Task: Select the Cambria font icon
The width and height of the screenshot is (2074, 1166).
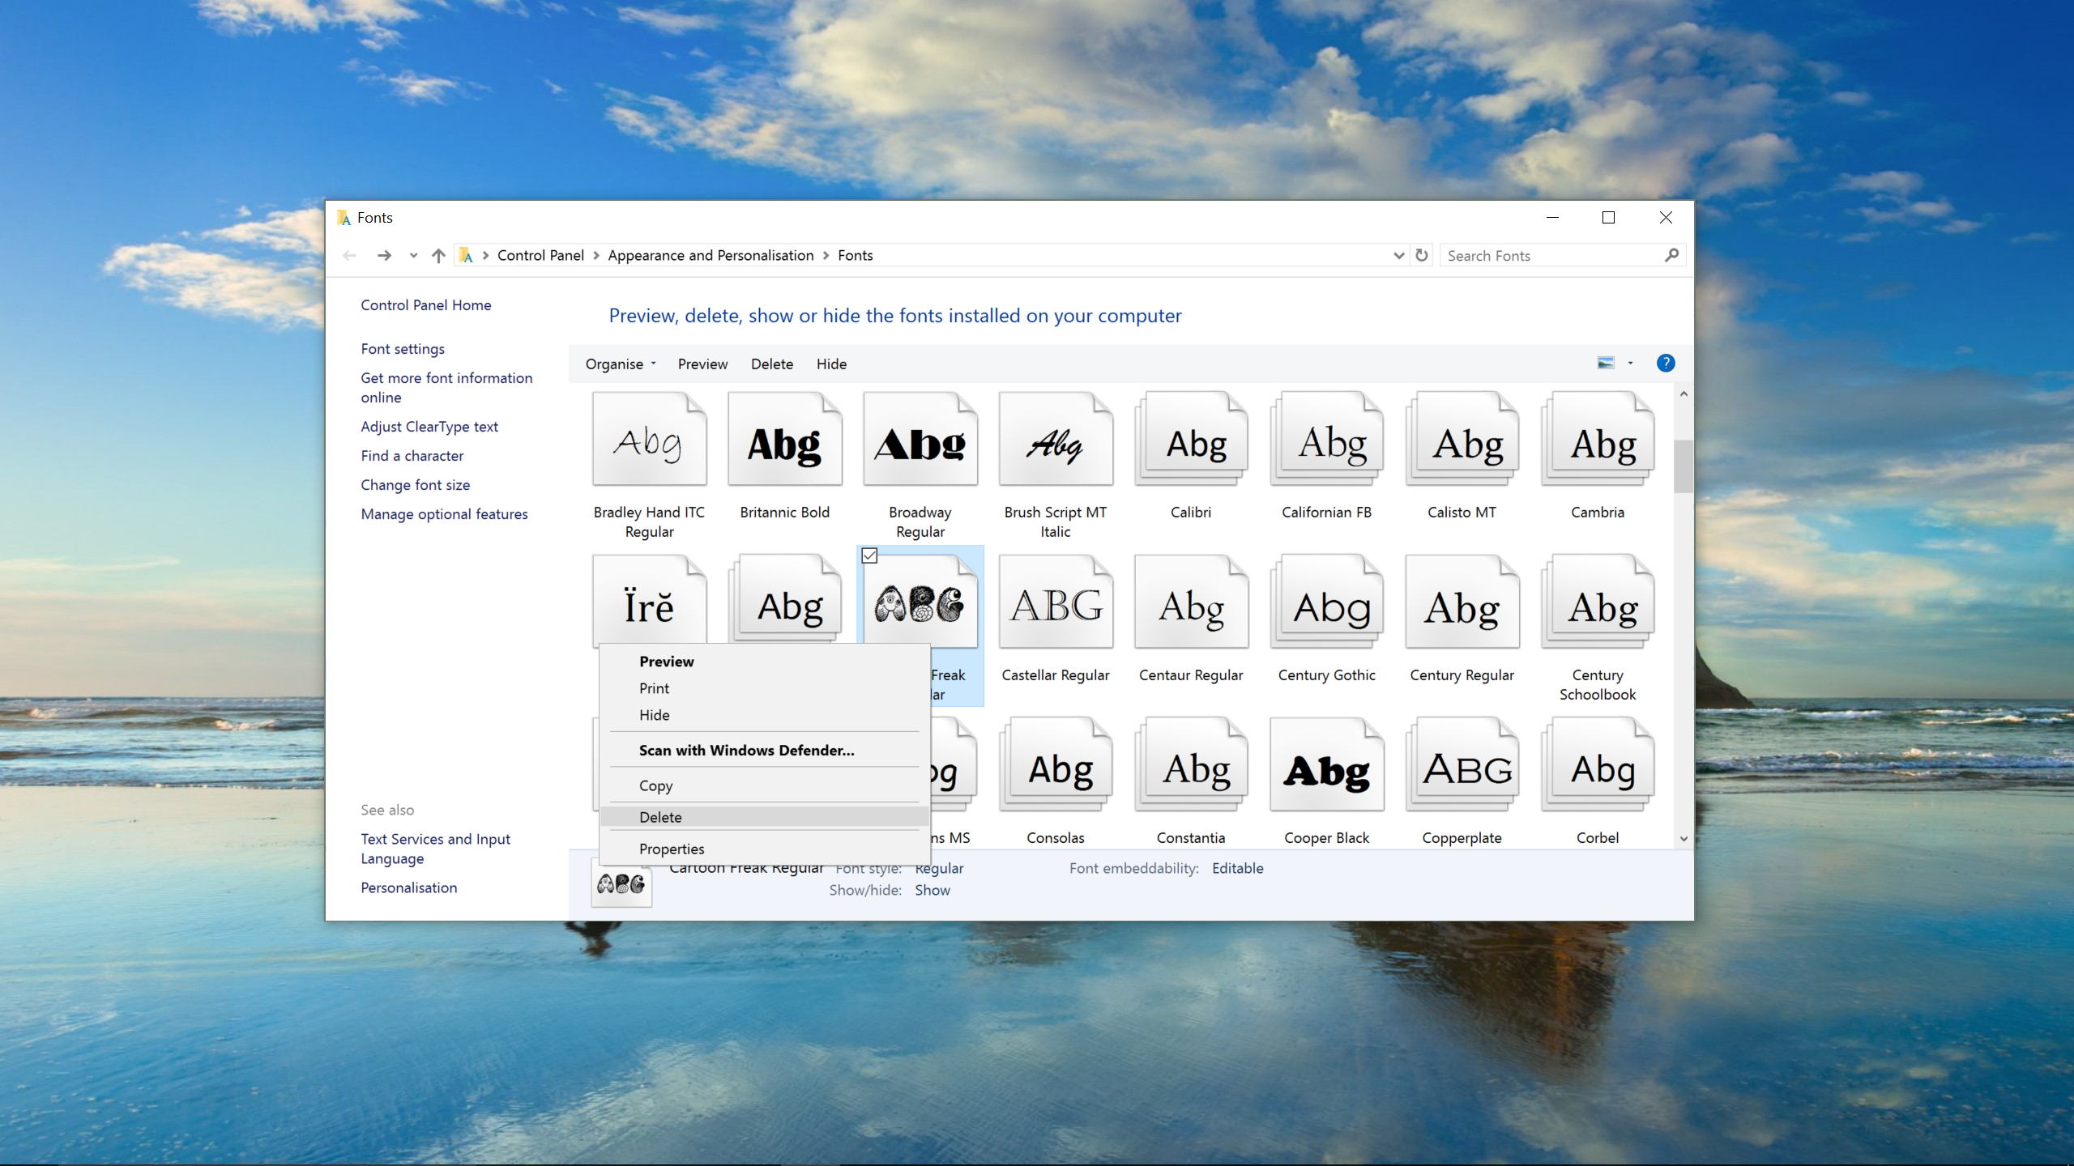Action: (x=1598, y=440)
